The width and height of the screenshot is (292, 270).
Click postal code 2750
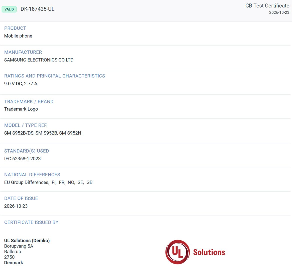click(x=9, y=257)
